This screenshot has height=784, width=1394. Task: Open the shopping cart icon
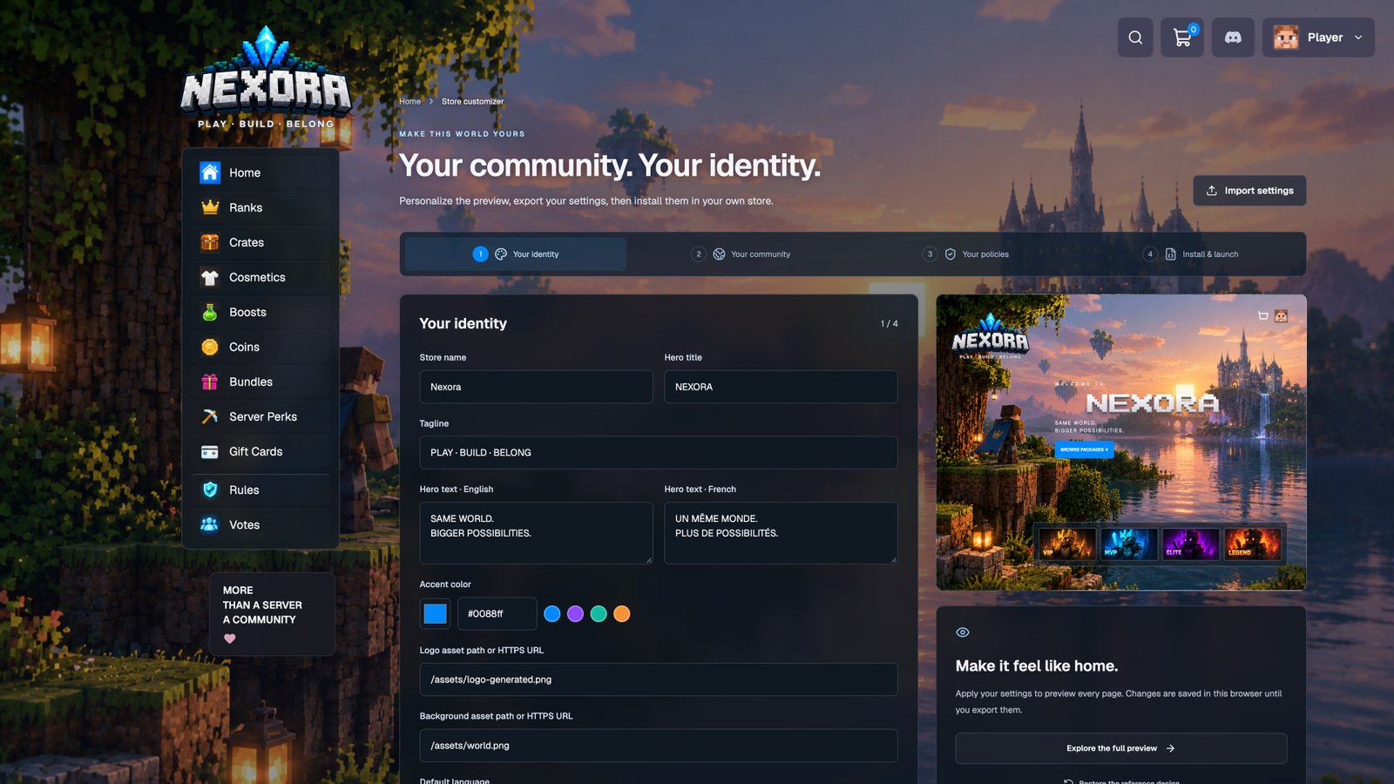click(1182, 37)
